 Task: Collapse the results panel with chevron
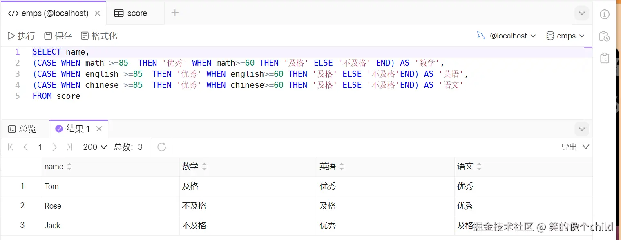(582, 129)
